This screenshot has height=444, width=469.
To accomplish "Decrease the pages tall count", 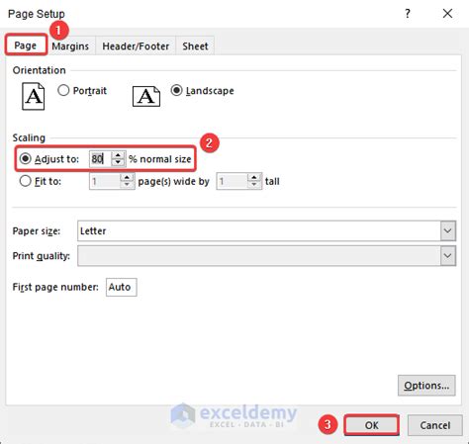I will (x=254, y=185).
